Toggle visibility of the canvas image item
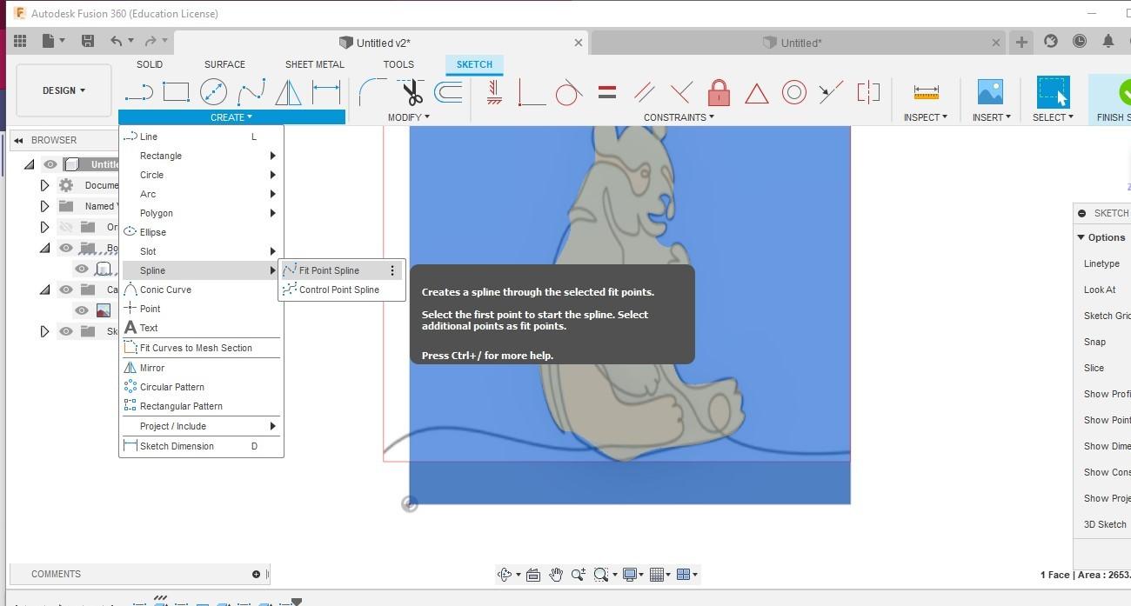Viewport: 1131px width, 606px height. click(x=82, y=310)
